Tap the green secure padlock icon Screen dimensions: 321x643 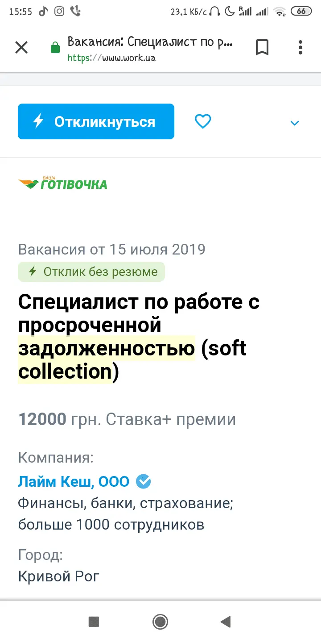[55, 47]
